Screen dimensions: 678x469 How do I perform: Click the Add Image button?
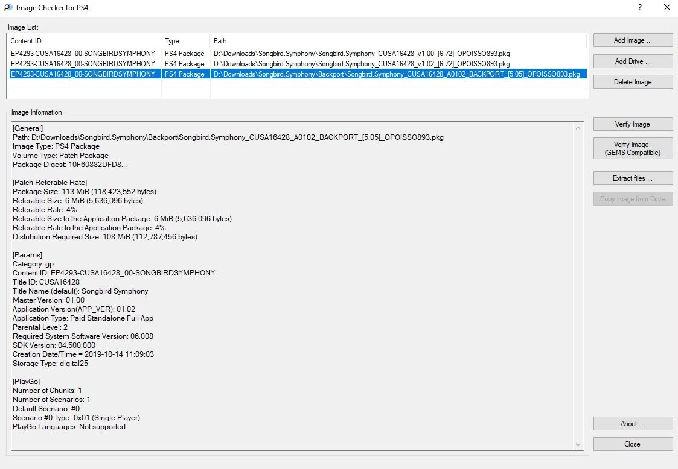pos(633,40)
